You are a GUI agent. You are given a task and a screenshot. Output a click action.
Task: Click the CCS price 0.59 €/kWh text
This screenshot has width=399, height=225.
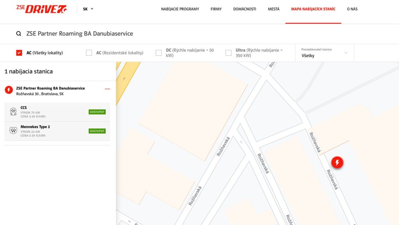[x=33, y=117]
